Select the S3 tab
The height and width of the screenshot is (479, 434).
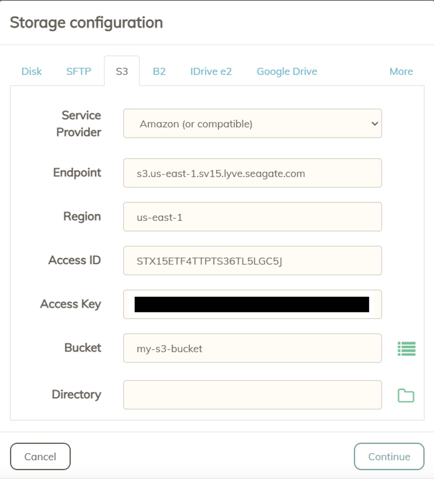122,71
